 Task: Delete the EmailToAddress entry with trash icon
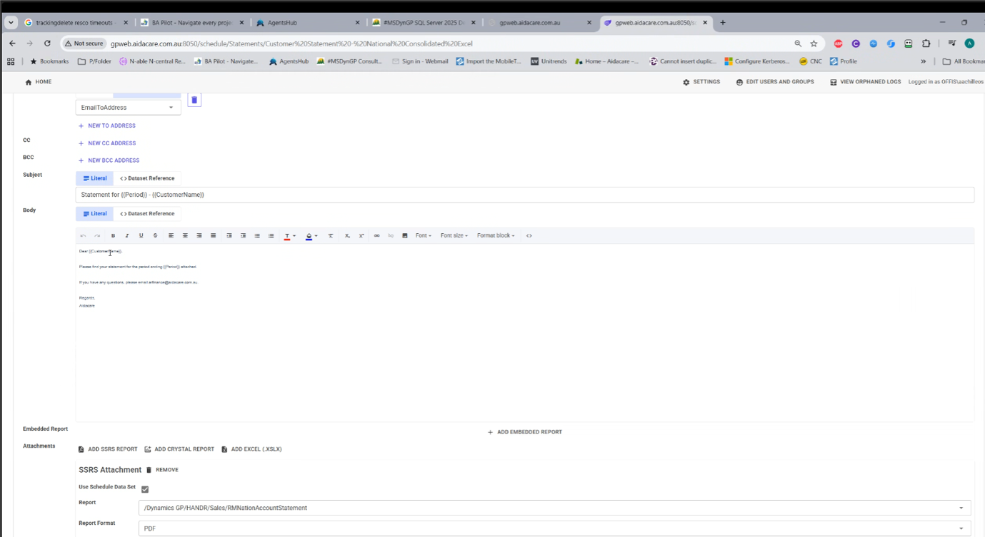(194, 100)
